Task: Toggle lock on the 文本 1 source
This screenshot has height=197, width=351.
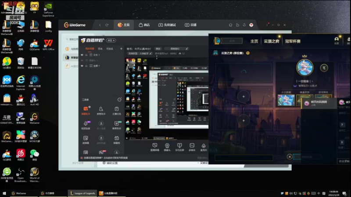Action: pyautogui.click(x=86, y=55)
